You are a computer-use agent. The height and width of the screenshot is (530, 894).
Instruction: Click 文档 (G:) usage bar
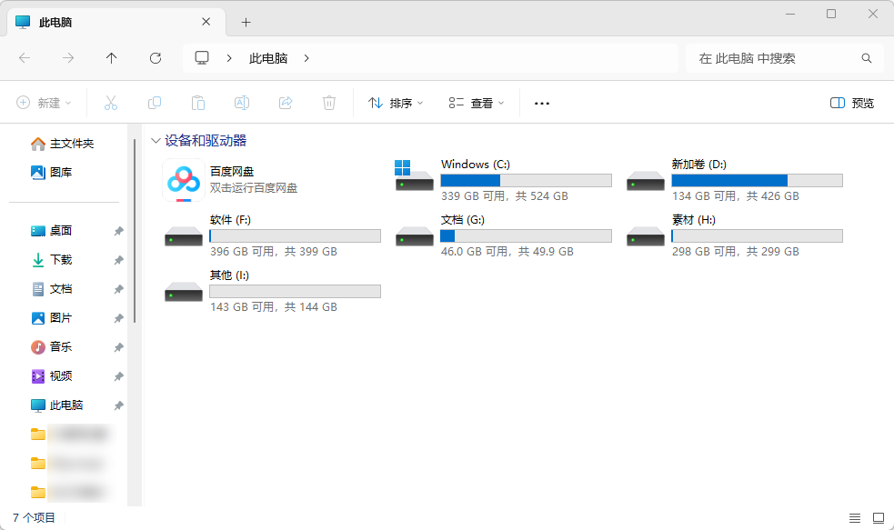527,236
